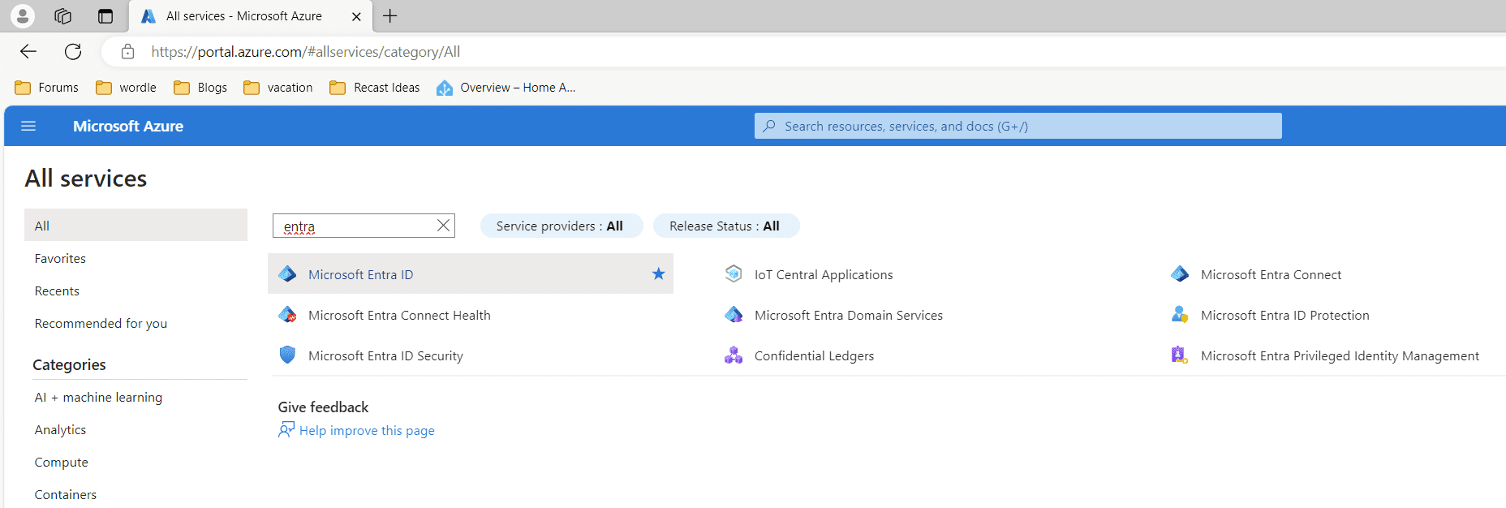The width and height of the screenshot is (1506, 508).
Task: Select Favorites in the sidebar
Action: 60,258
